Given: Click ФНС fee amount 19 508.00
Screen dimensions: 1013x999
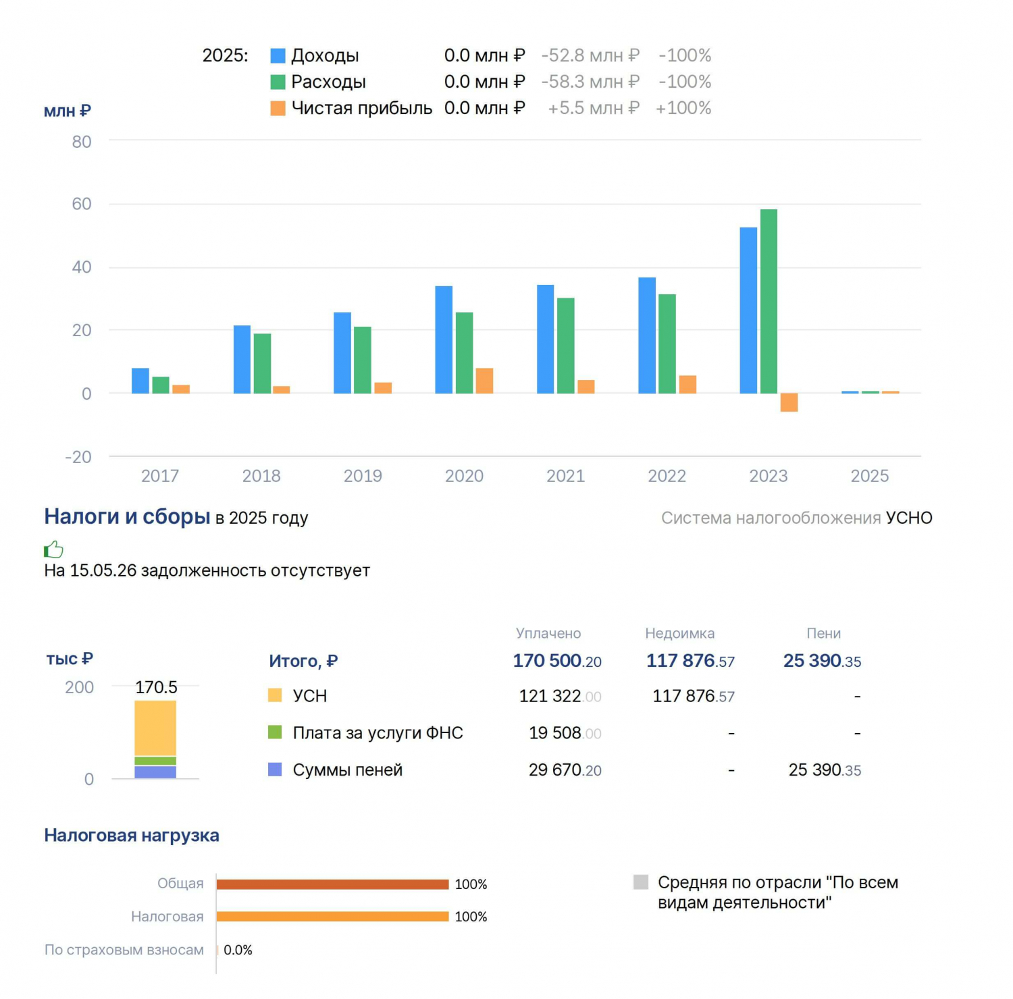Looking at the screenshot, I should pos(565,733).
